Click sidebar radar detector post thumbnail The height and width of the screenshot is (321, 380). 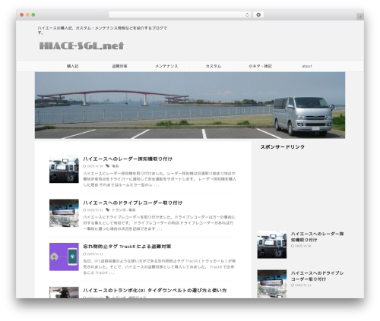(272, 244)
